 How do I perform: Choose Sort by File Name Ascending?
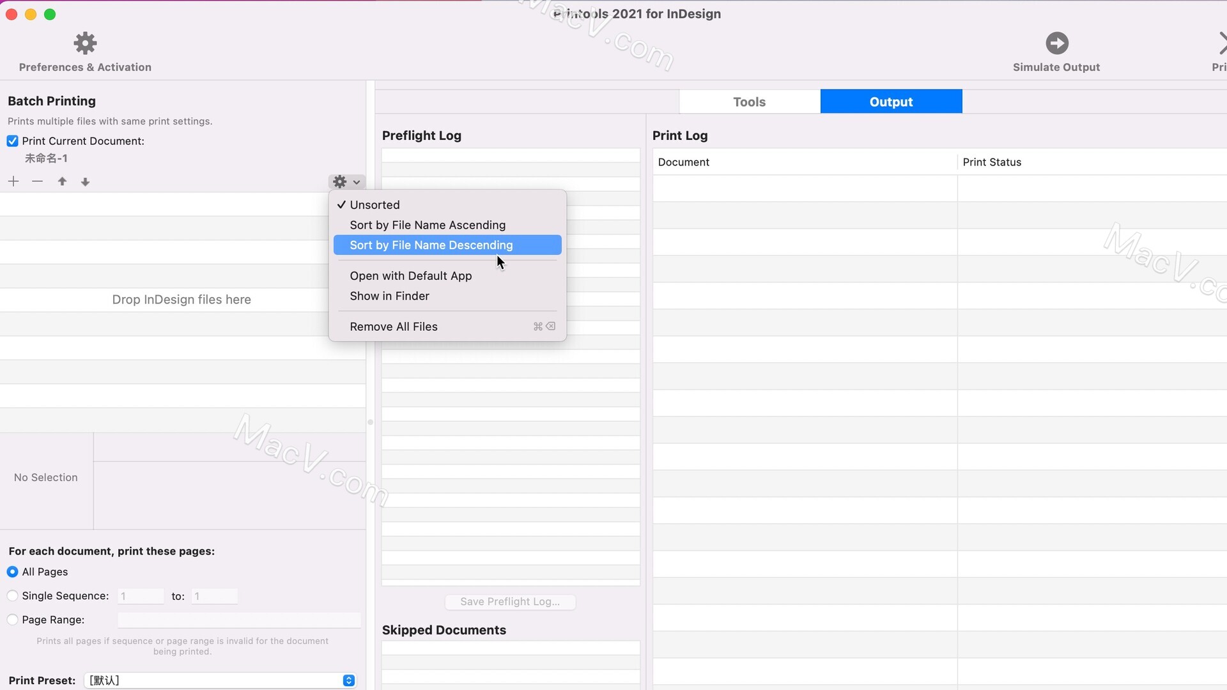coord(447,225)
